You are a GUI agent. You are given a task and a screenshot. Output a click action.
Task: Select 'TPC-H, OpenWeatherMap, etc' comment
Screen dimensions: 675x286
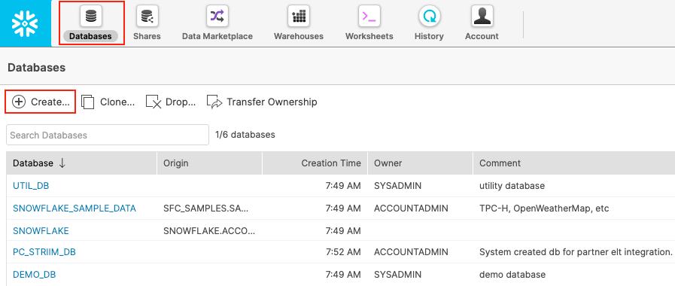coord(545,208)
